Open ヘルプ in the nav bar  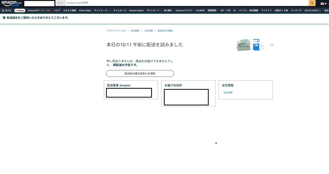[x=57, y=10]
